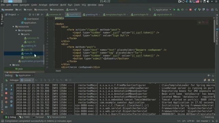Open Search Everywhere magnifier icon
This screenshot has width=219, height=123.
[216, 10]
